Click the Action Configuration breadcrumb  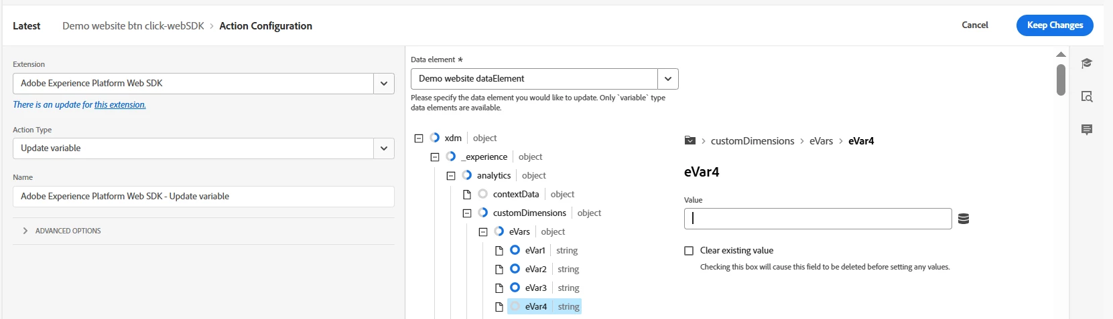pos(266,25)
